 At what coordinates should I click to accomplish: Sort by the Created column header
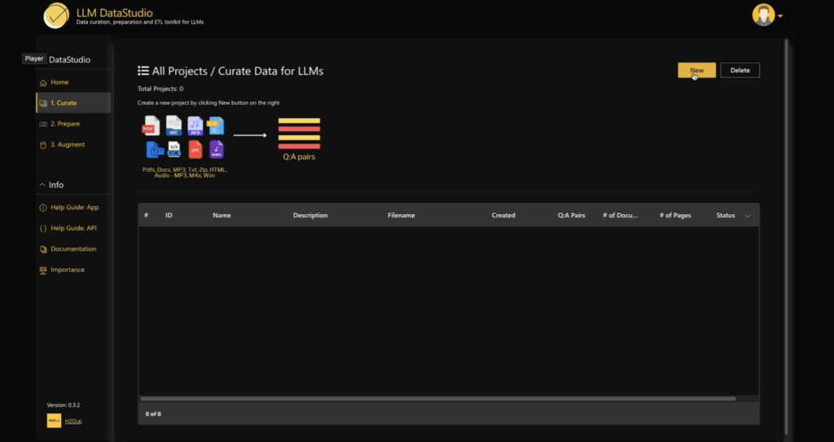click(503, 216)
